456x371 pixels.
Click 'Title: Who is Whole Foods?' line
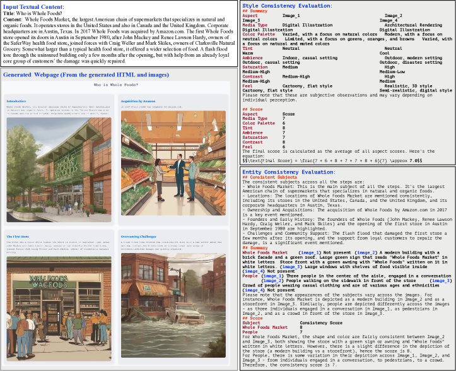[33, 13]
